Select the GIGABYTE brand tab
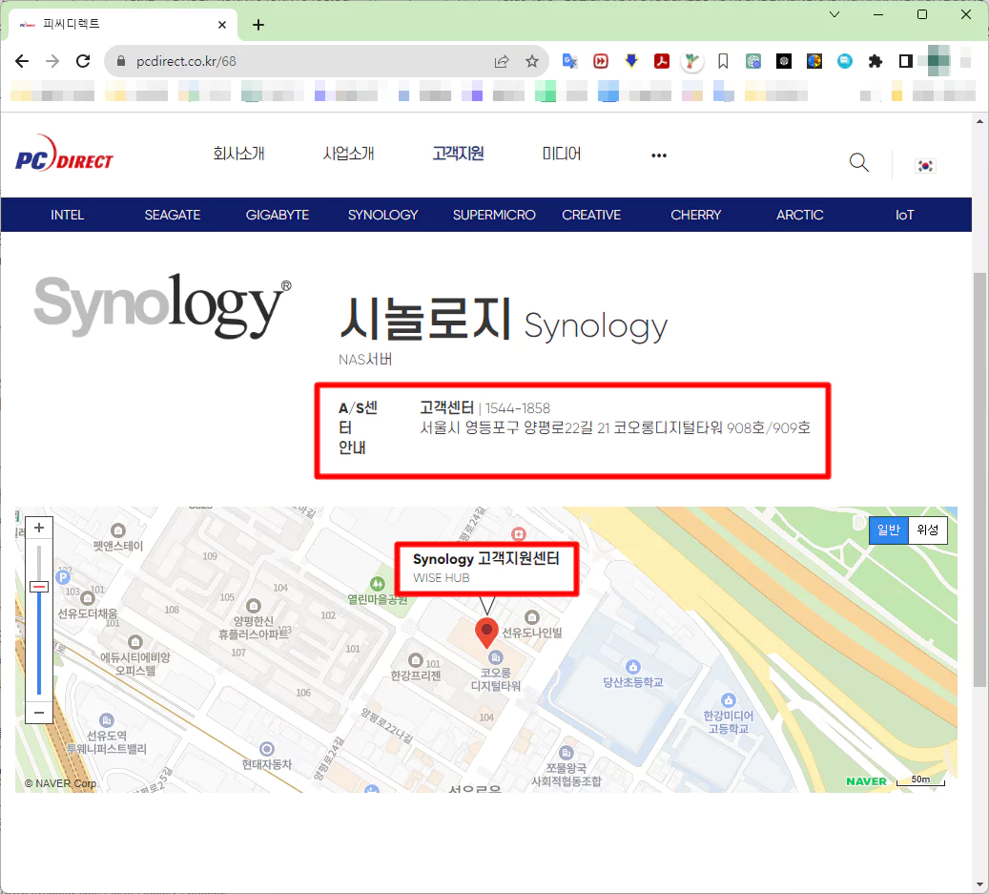 277,215
